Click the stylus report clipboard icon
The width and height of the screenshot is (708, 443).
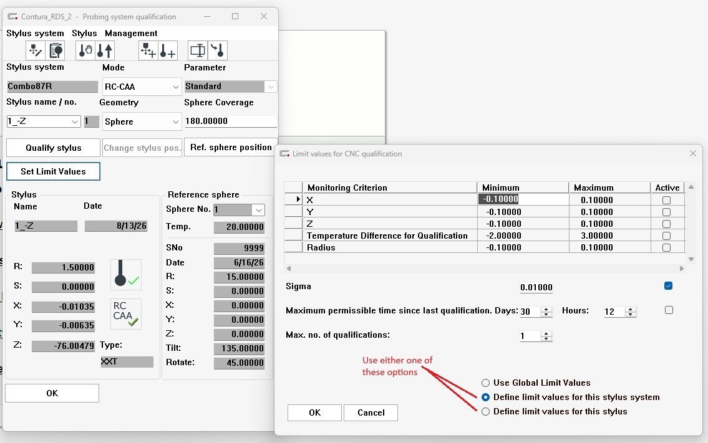[x=55, y=50]
